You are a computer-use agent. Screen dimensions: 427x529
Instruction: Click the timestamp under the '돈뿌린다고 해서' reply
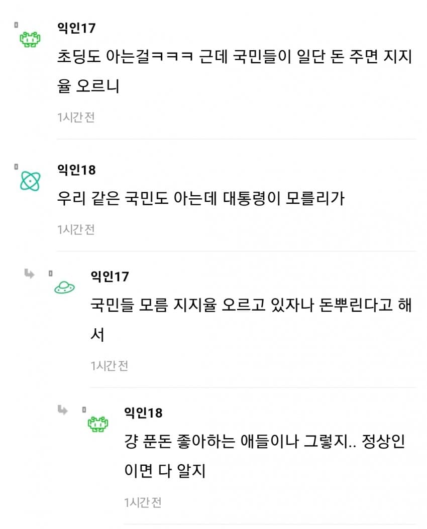tap(110, 366)
